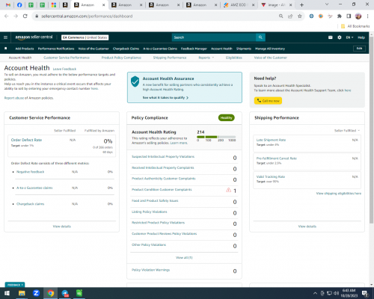Viewport: 374px width, 299px height.
Task: Open Manage All Inventory in favorites bar
Action: coord(270,49)
